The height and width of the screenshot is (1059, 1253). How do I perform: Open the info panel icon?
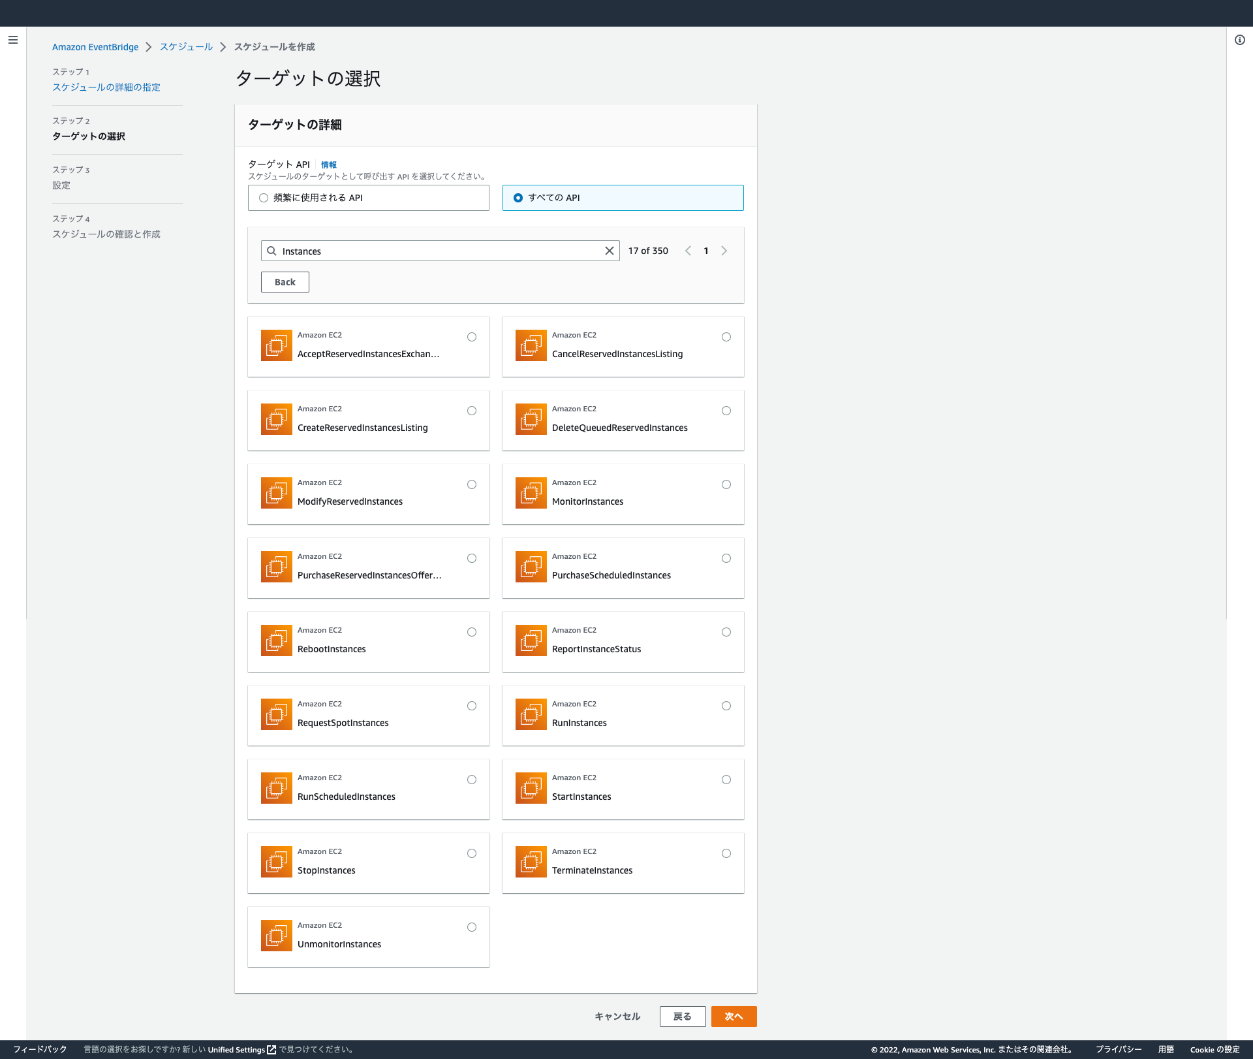(1240, 40)
